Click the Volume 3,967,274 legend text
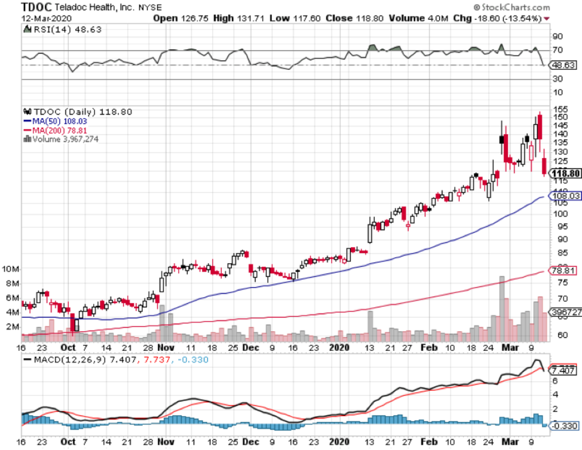Image resolution: width=582 pixels, height=450 pixels. point(65,139)
